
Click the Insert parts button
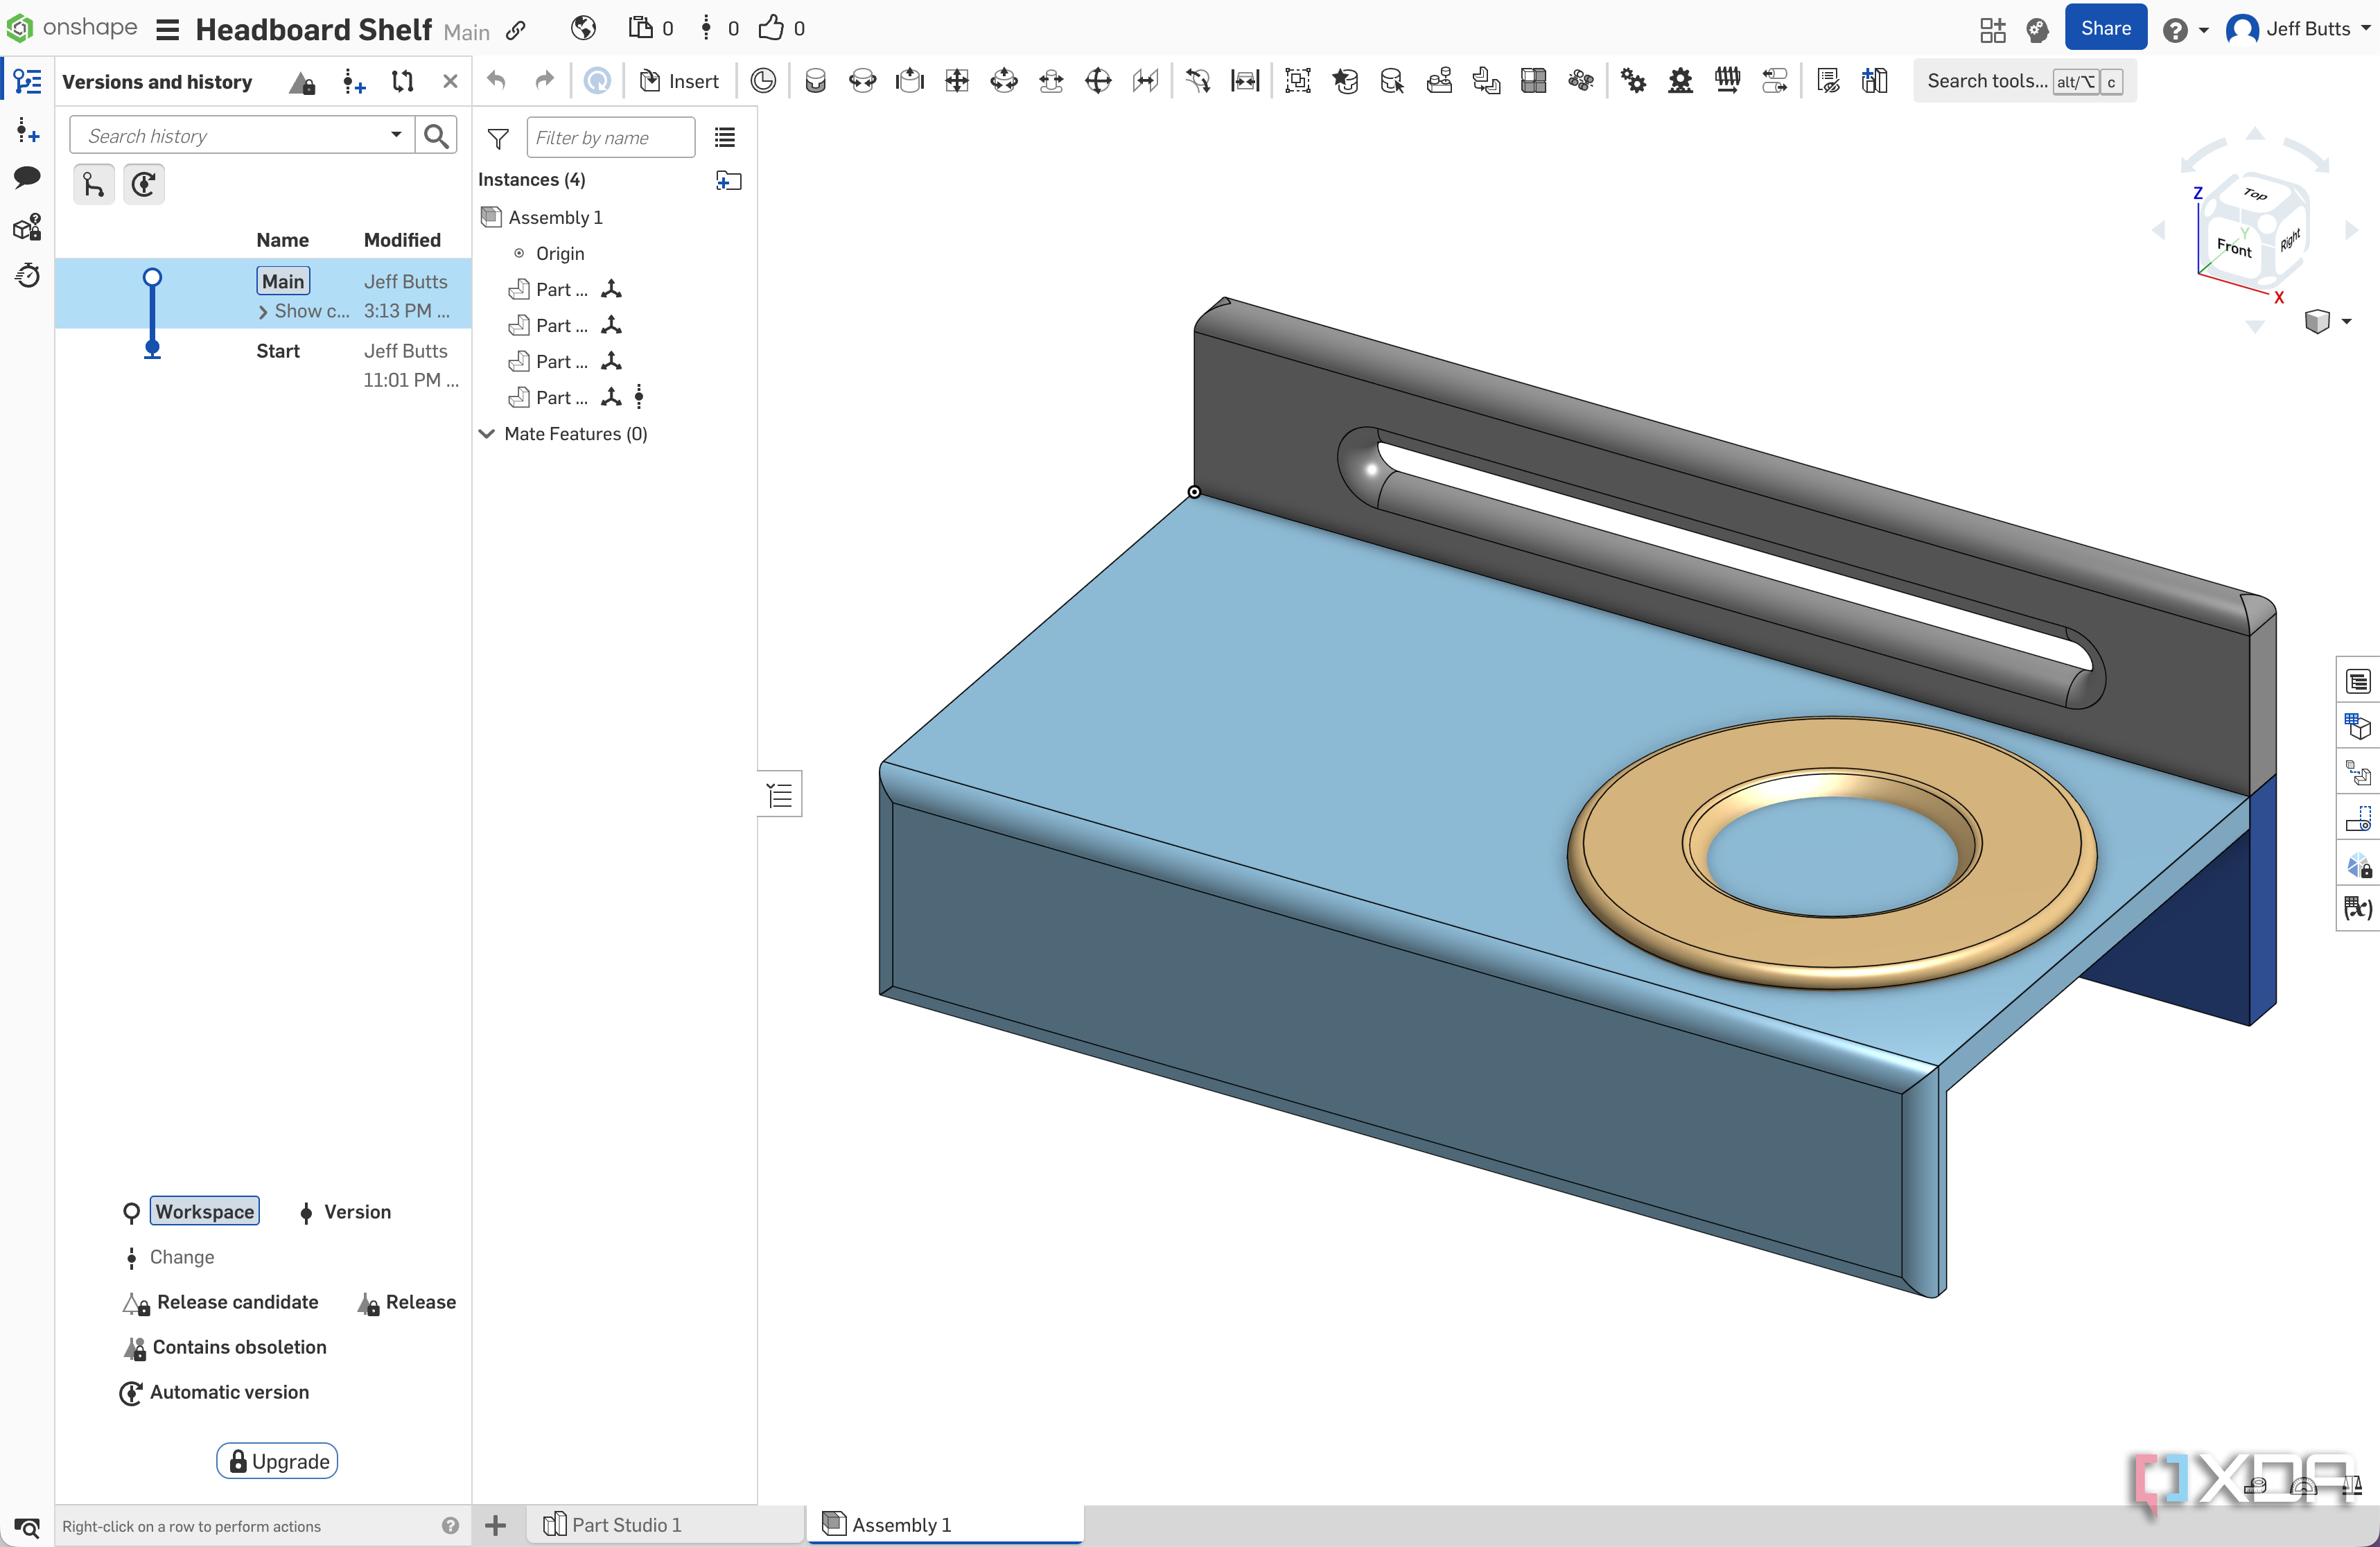680,81
